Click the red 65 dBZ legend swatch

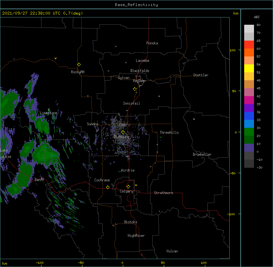tap(249, 45)
